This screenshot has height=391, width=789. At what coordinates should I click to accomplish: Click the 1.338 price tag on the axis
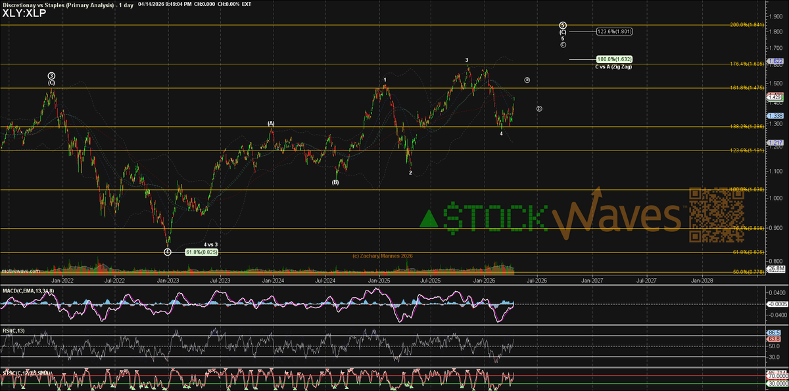[775, 115]
